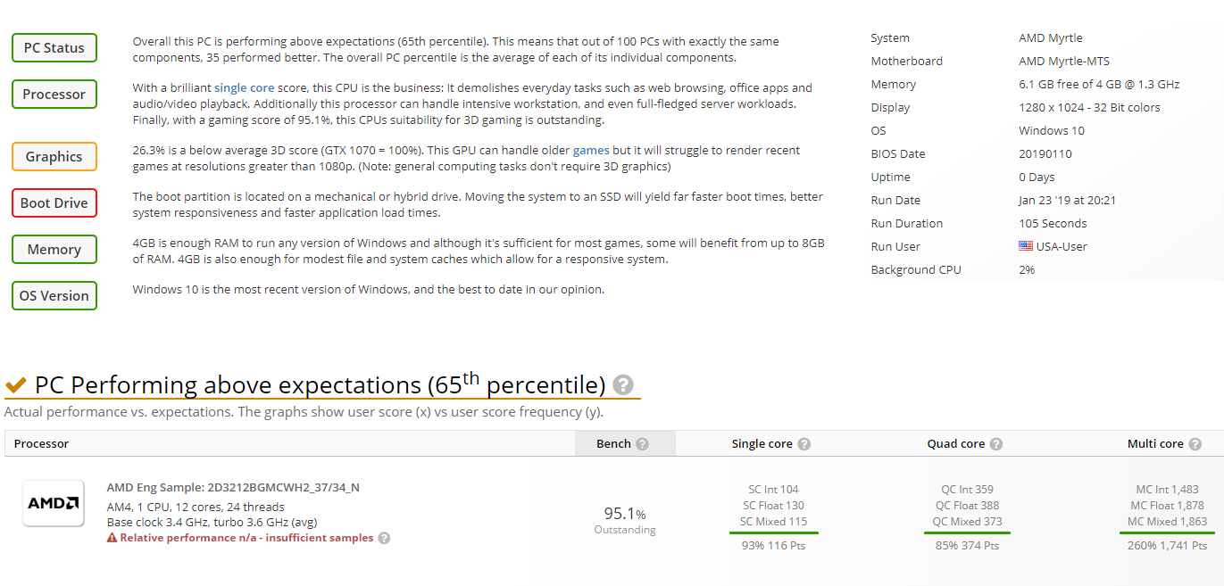
Task: Open the 'single core' link
Action: click(x=244, y=88)
